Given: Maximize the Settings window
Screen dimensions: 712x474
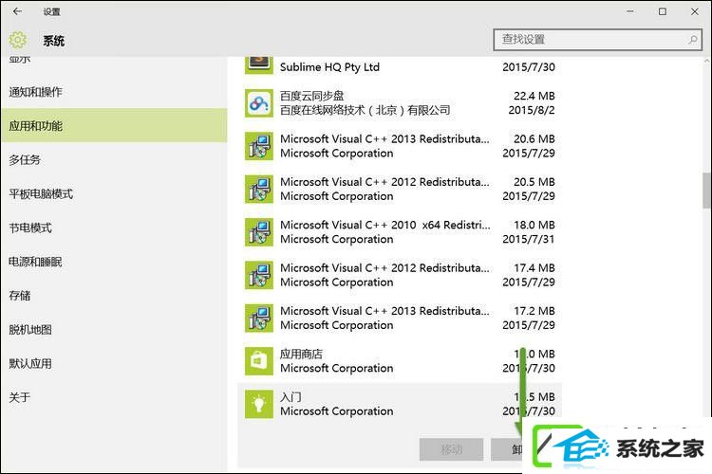Looking at the screenshot, I should (663, 11).
